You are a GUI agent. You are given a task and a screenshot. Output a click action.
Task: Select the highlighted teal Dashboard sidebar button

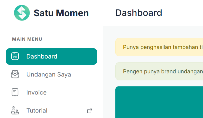[52, 56]
